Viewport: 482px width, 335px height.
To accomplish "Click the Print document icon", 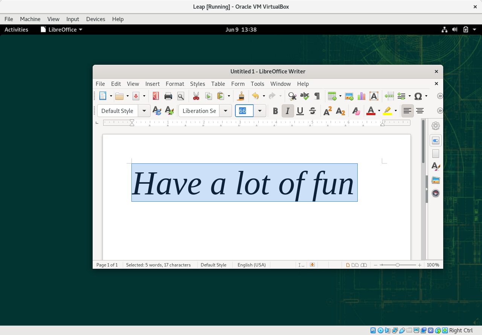I will (x=168, y=96).
